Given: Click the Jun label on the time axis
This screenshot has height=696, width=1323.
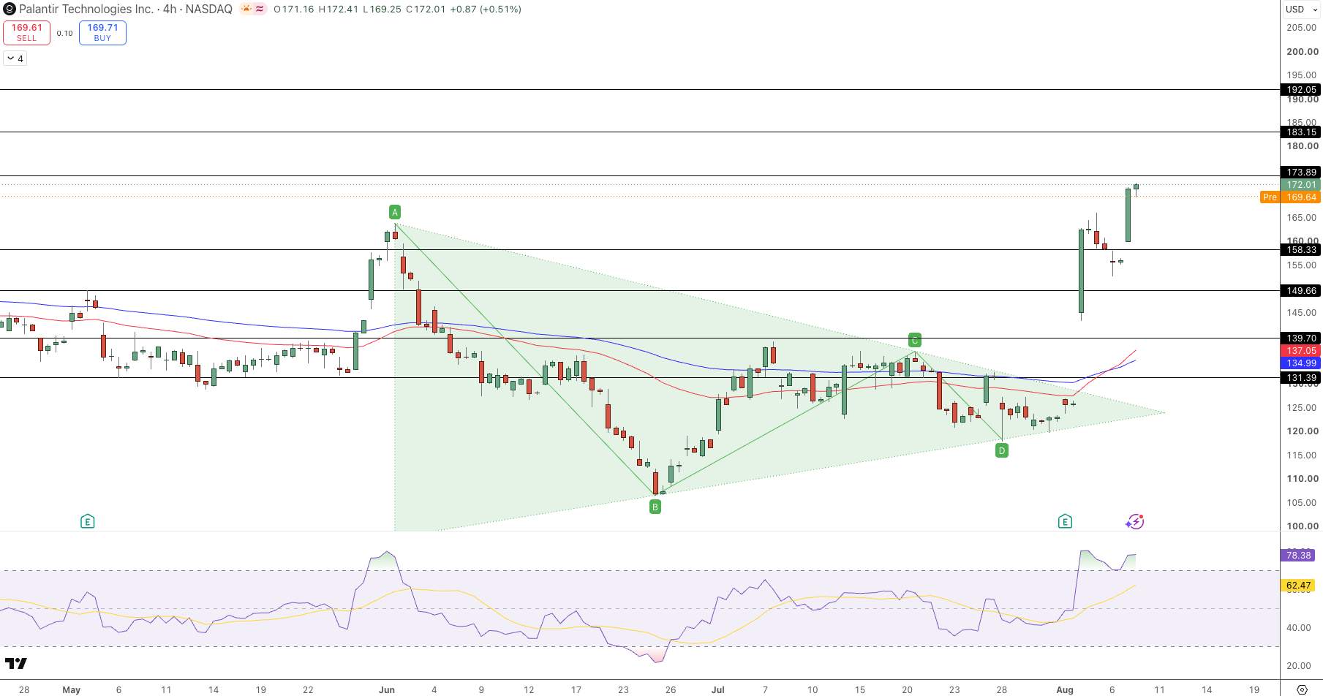Looking at the screenshot, I should click(x=387, y=689).
